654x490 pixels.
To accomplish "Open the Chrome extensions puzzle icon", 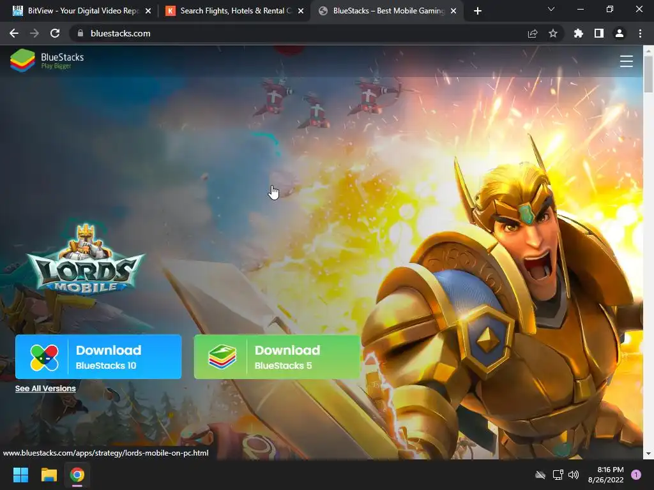I will pyautogui.click(x=579, y=33).
